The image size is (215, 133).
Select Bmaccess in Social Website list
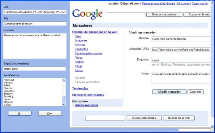tap(9, 91)
